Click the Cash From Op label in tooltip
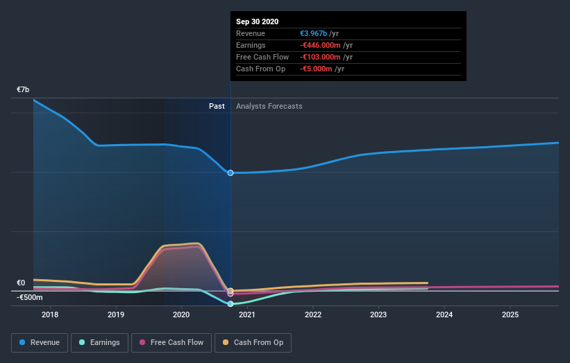 [260, 69]
